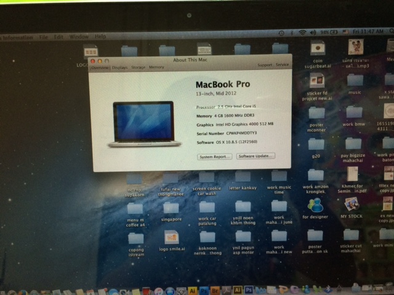Image resolution: width=394 pixels, height=295 pixels.
Task: Click the battery status icon
Action: (335, 31)
